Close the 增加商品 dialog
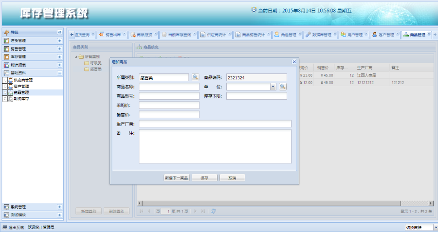 pyautogui.click(x=294, y=62)
